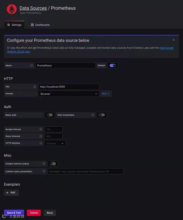This screenshot has width=183, height=220.
Task: Open the Access Browser dropdown
Action: (x=69, y=94)
